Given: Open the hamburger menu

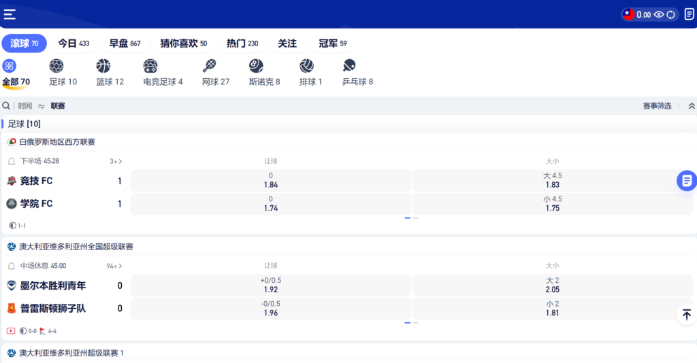Looking at the screenshot, I should (x=10, y=14).
